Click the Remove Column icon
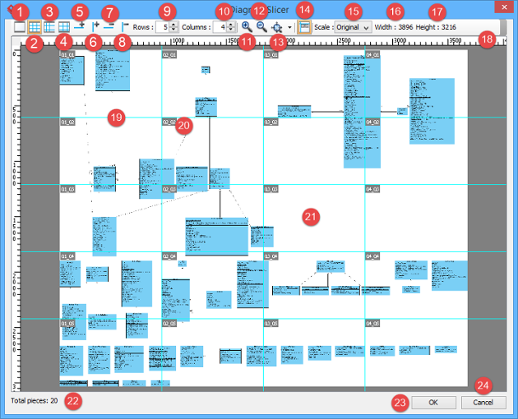 click(x=124, y=27)
